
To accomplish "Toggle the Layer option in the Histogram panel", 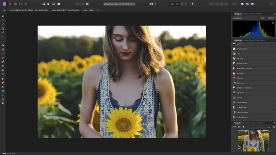I will [262, 18].
